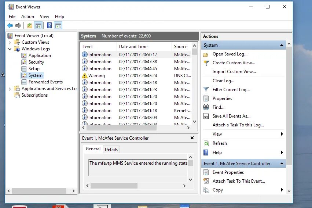Screen dimensions: 312x208
Task: Click the preview pane horizontal scrollbar thumb
Action: (x=114, y=186)
